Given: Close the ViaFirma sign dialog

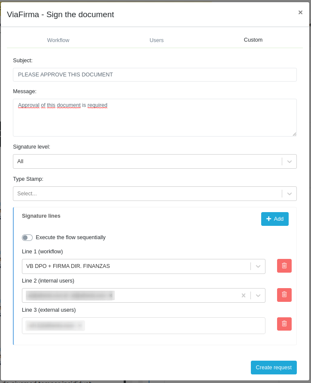Looking at the screenshot, I should point(300,12).
